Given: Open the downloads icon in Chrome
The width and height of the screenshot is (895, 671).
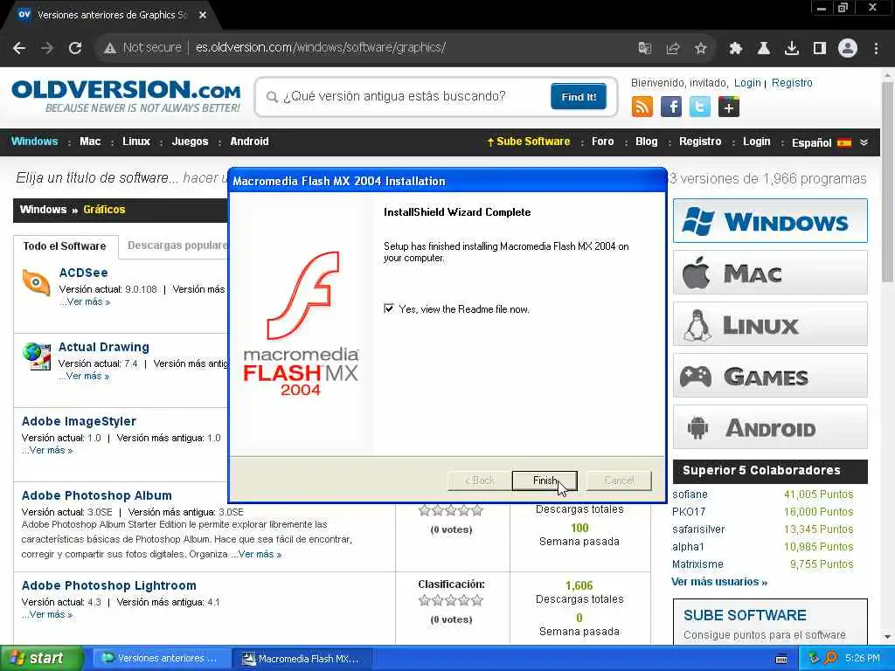Looking at the screenshot, I should [x=792, y=48].
